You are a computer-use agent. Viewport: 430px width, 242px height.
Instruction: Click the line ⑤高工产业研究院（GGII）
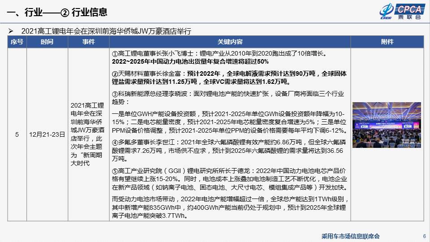click(229, 171)
